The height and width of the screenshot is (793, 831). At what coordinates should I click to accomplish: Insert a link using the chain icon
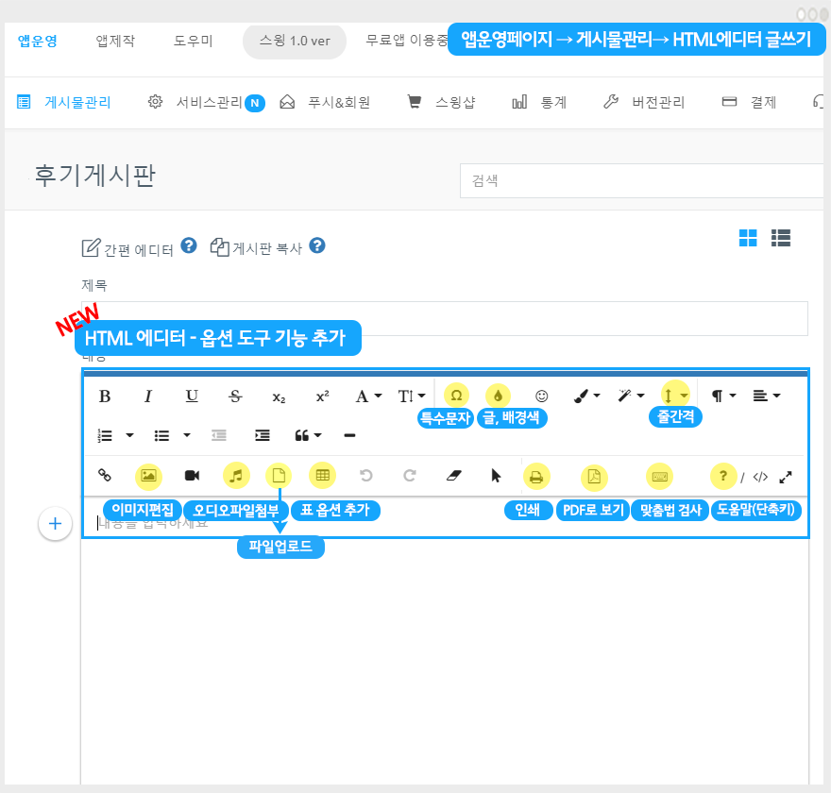coord(105,476)
